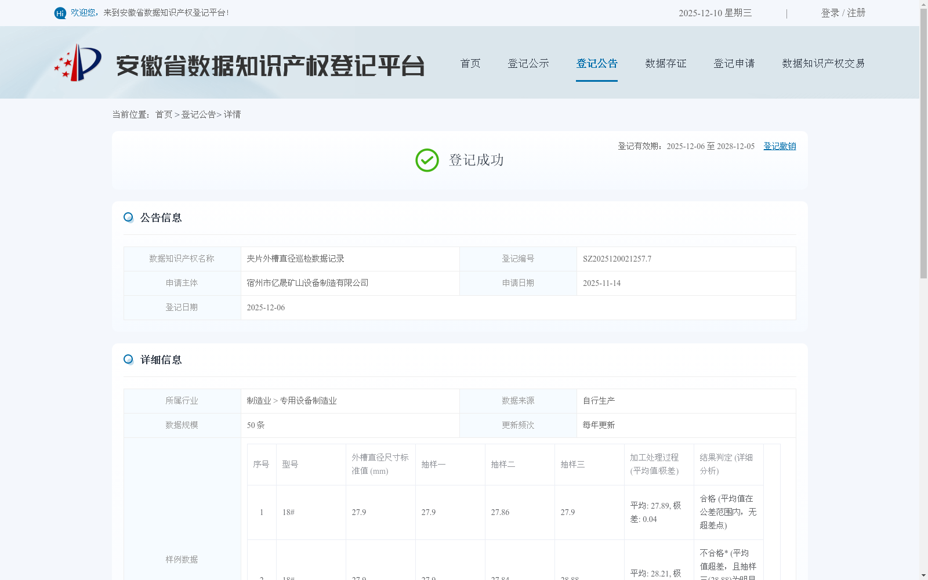The width and height of the screenshot is (928, 580).
Task: Click the green registration success checkmark
Action: click(427, 160)
